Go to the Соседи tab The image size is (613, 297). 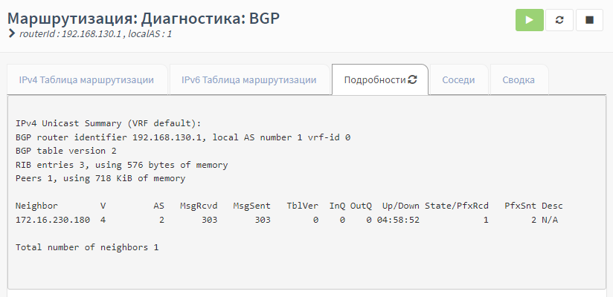click(x=458, y=80)
